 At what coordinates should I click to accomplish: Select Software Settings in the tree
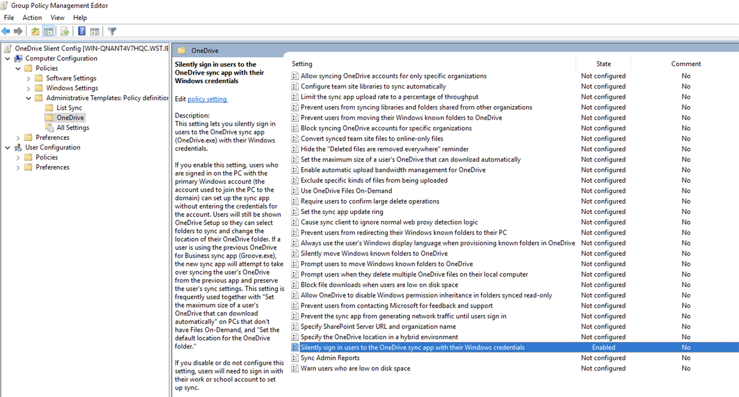(x=71, y=78)
